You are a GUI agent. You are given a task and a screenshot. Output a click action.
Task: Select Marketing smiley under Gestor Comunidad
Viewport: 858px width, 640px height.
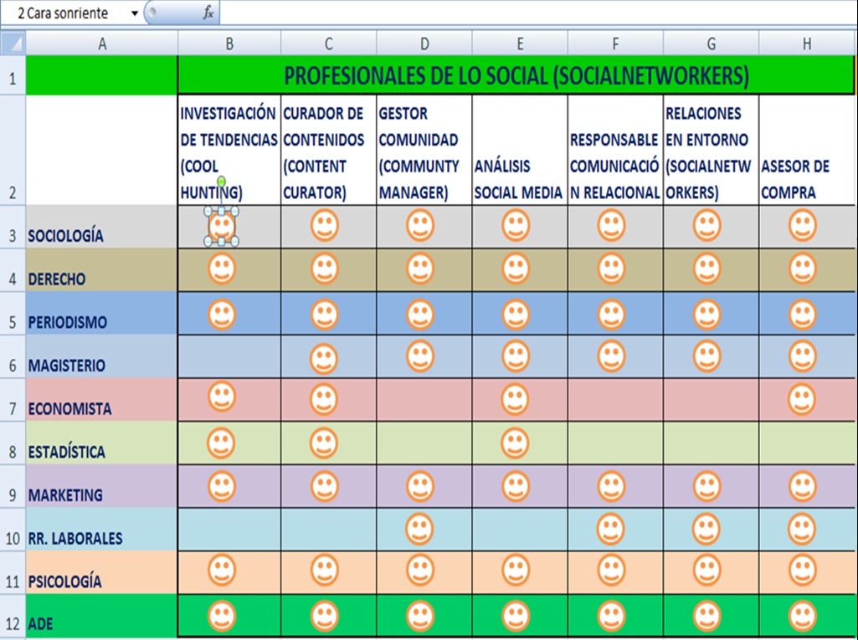[420, 486]
